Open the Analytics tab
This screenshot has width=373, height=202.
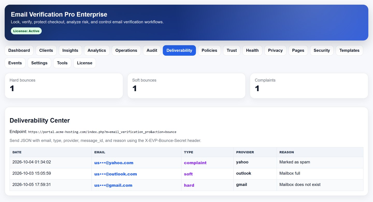[x=97, y=51]
